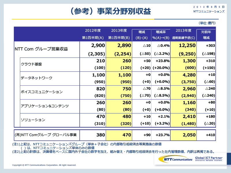Select row label NTT Com グループ営業収益
This screenshot has height=173, width=231.
pos(41,49)
